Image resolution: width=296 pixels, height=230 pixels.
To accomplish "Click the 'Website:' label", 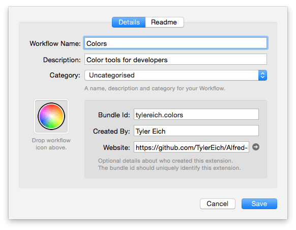I will (x=116, y=147).
